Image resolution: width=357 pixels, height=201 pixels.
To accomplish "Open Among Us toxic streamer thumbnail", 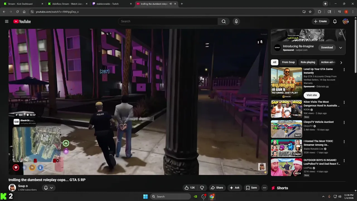I will 286,148.
